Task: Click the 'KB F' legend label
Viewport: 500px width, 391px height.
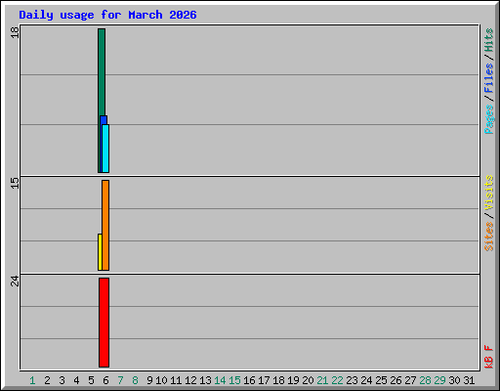Action: point(489,357)
